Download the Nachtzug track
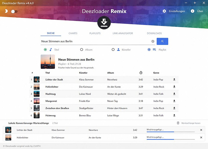 click(174, 94)
